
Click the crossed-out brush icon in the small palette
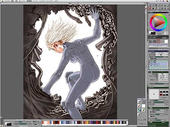pos(140,114)
